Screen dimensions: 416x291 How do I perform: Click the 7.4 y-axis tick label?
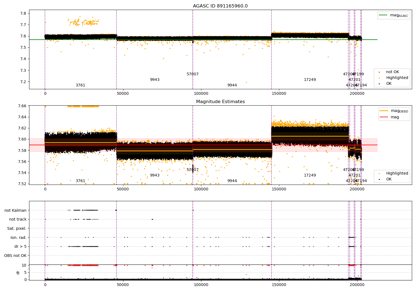(x=24, y=59)
